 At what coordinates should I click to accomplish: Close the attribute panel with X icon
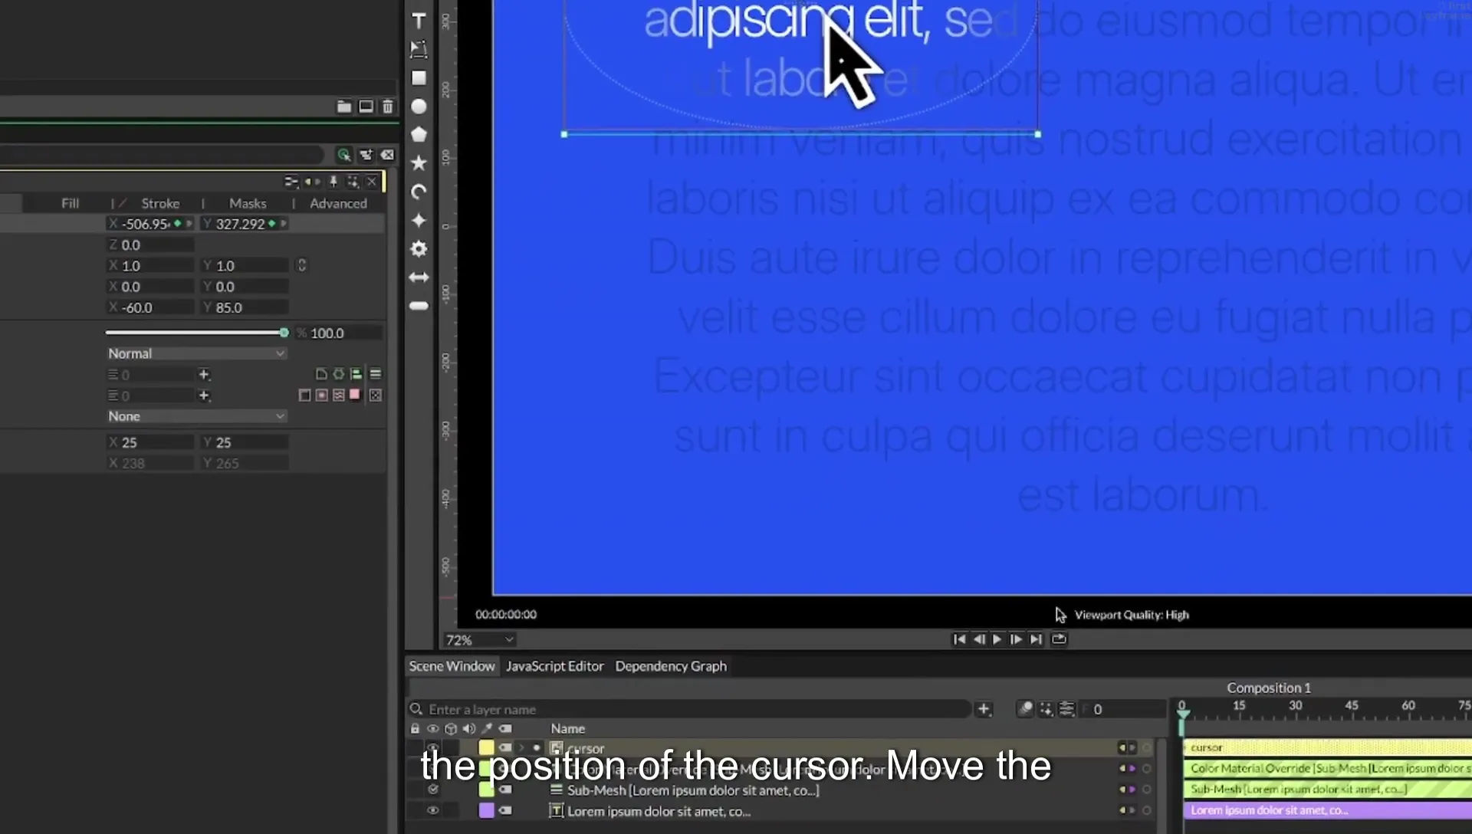click(372, 182)
